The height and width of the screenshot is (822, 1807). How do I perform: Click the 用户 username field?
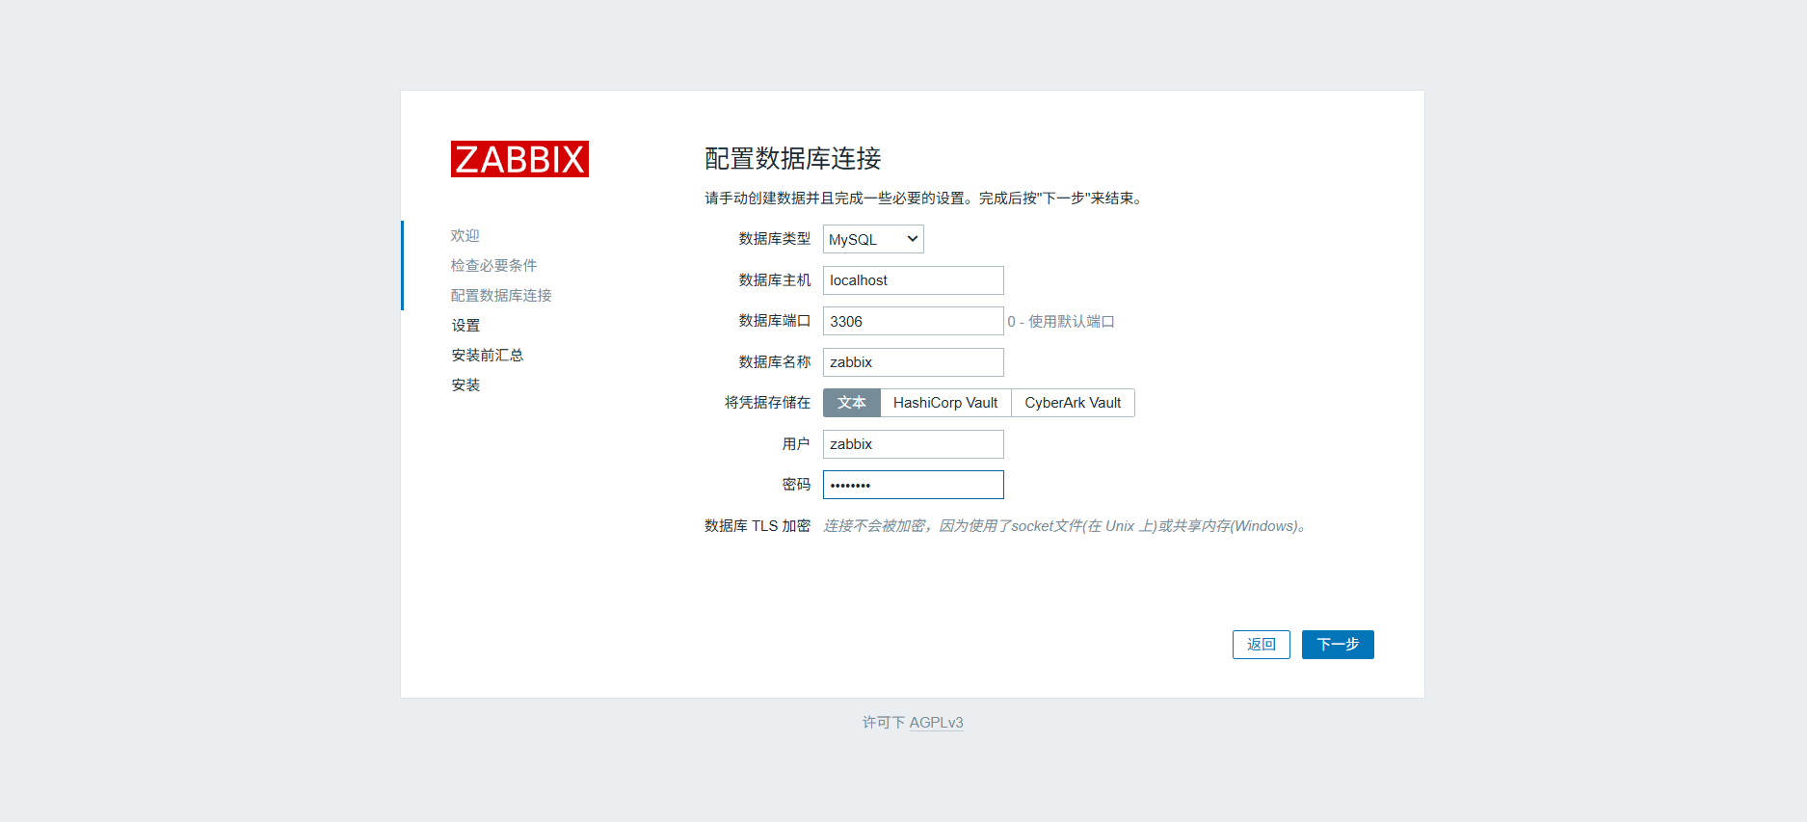click(913, 444)
